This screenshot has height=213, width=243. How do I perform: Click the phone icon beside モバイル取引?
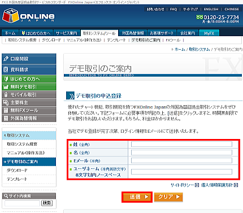click(x=6, y=94)
